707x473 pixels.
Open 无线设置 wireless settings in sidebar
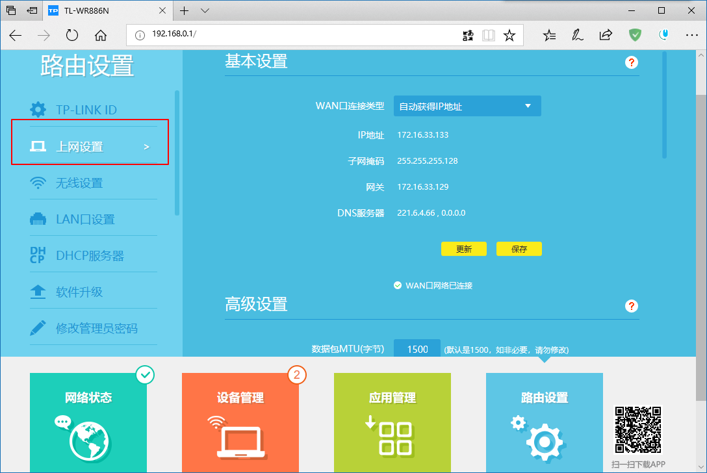pyautogui.click(x=79, y=183)
